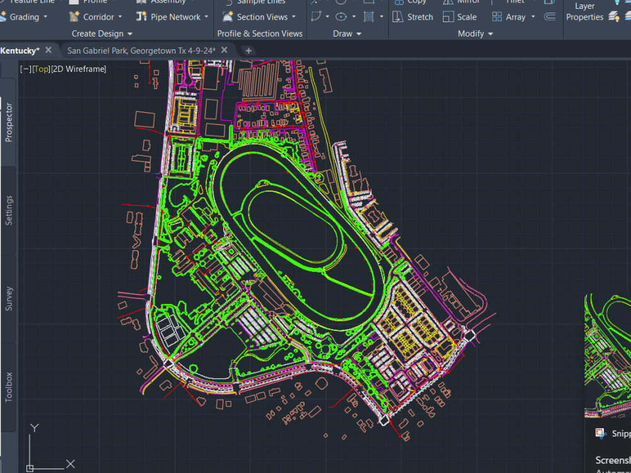
Task: Open the [2D Wireframe] visual style menu
Action: click(79, 69)
